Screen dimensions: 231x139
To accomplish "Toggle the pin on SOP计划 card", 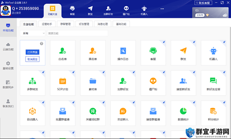I will tap(73, 72).
